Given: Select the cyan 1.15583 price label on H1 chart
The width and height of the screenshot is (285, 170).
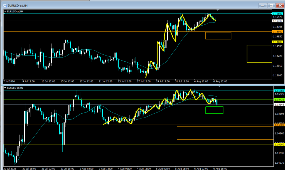Looking at the screenshot, I should (279, 91).
